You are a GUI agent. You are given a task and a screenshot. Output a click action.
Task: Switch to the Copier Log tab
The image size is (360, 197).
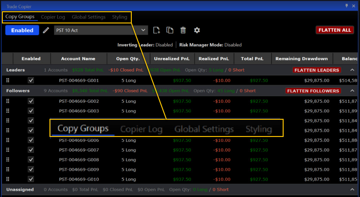click(53, 17)
